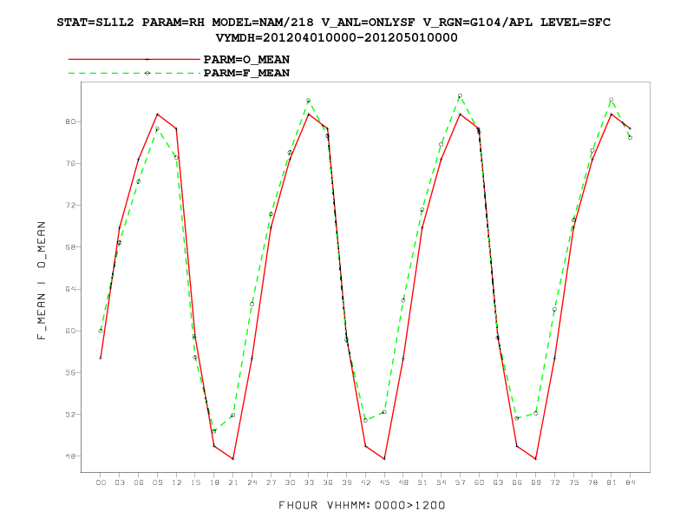This screenshot has width=687, height=531.
Task: Click the green F_MEAN circle marker at hour 00
Action: click(x=101, y=331)
